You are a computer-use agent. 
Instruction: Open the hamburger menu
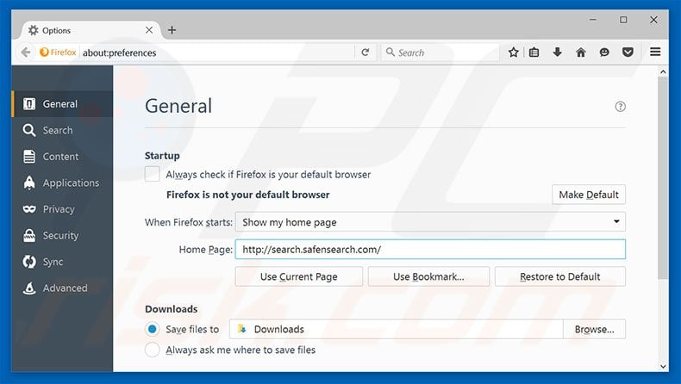pyautogui.click(x=655, y=52)
